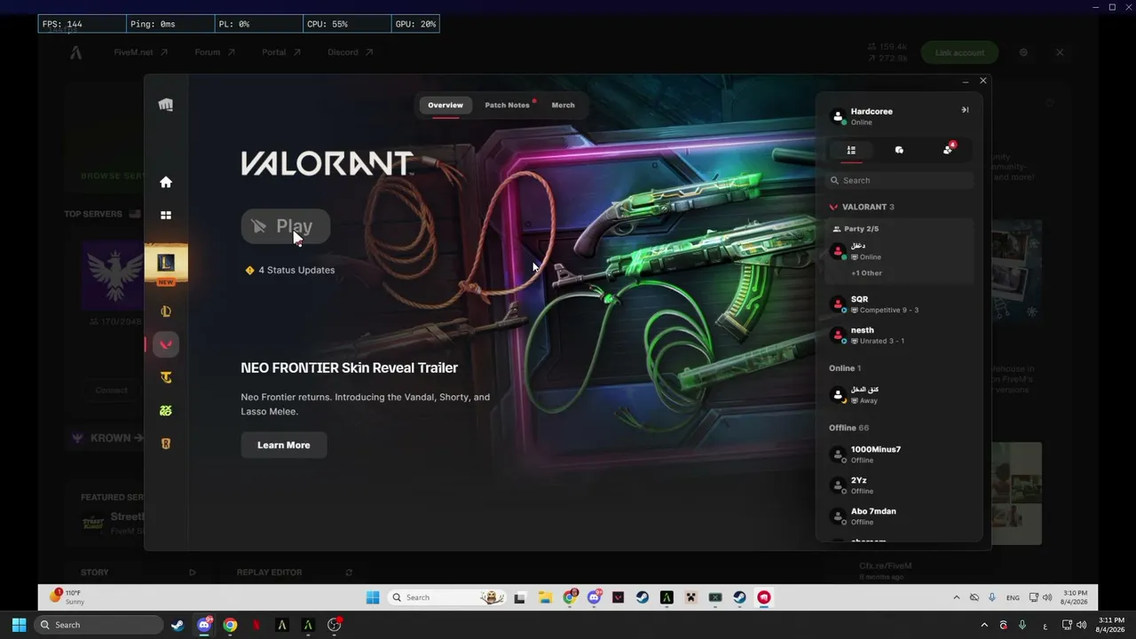Show hidden icons in outer system tray
The image size is (1136, 639).
pos(983,625)
